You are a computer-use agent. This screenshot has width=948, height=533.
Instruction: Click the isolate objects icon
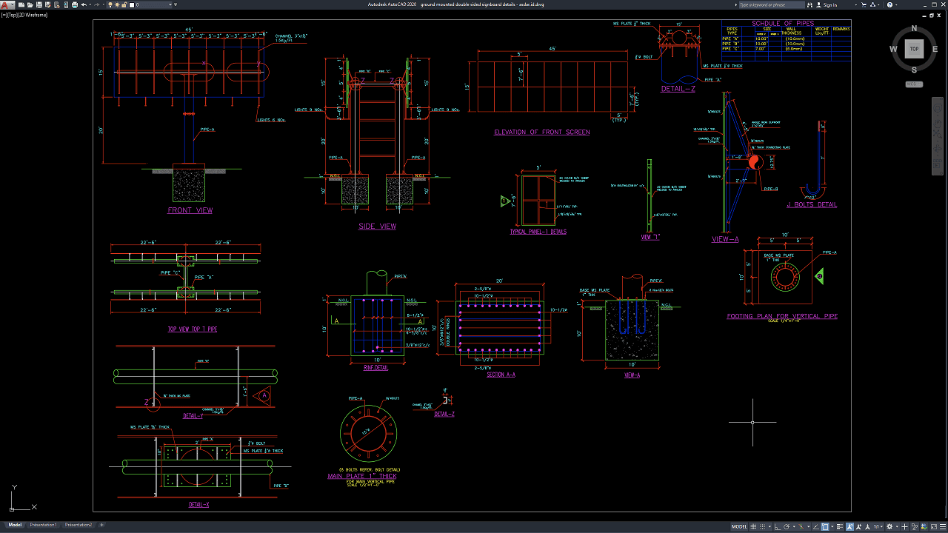pos(915,526)
